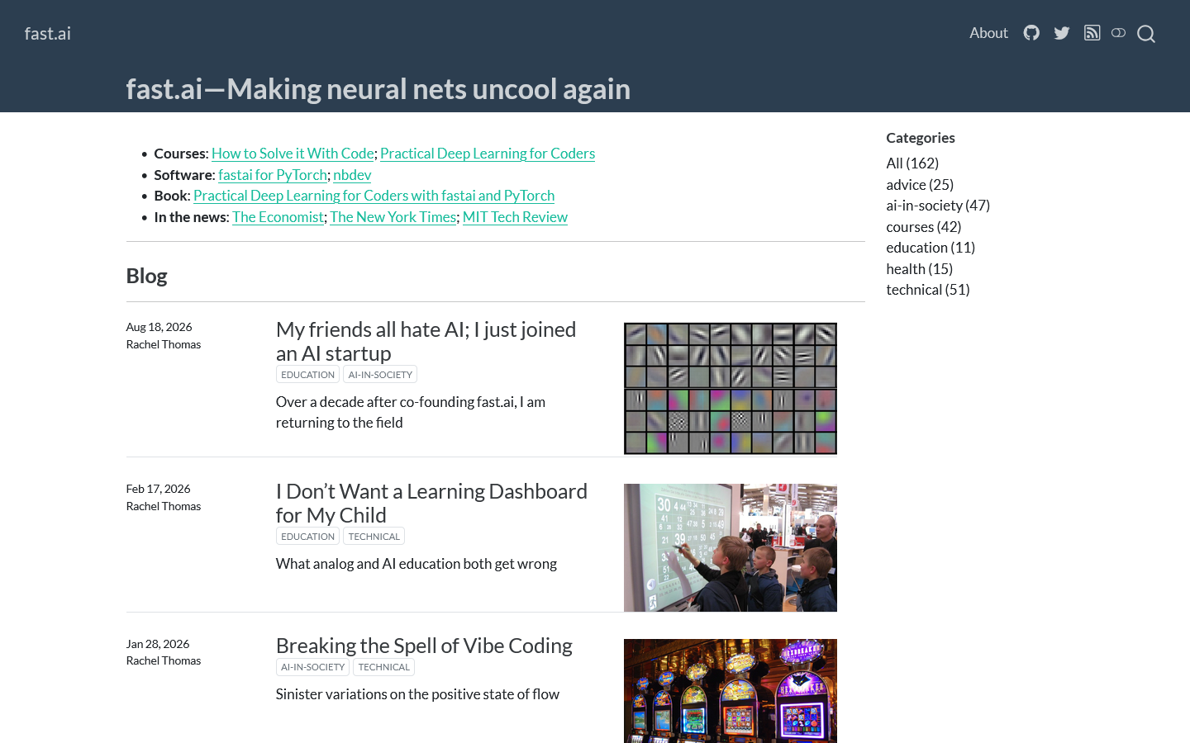
Task: Open The New York Times link
Action: point(393,217)
